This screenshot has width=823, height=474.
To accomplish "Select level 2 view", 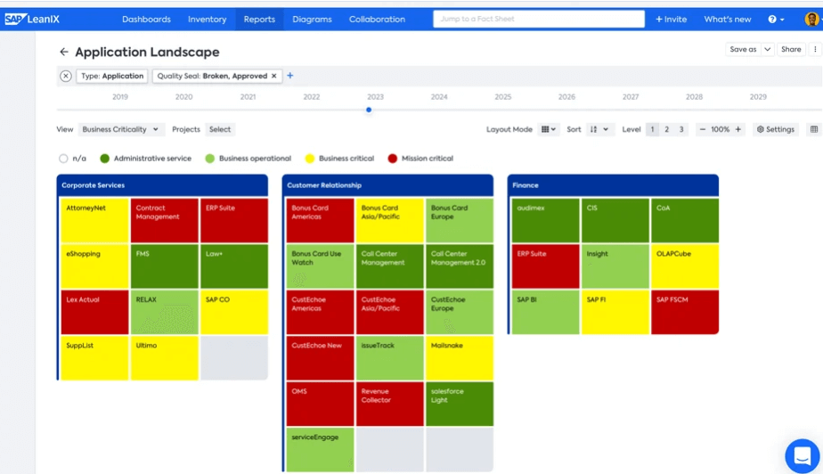I will click(x=667, y=129).
